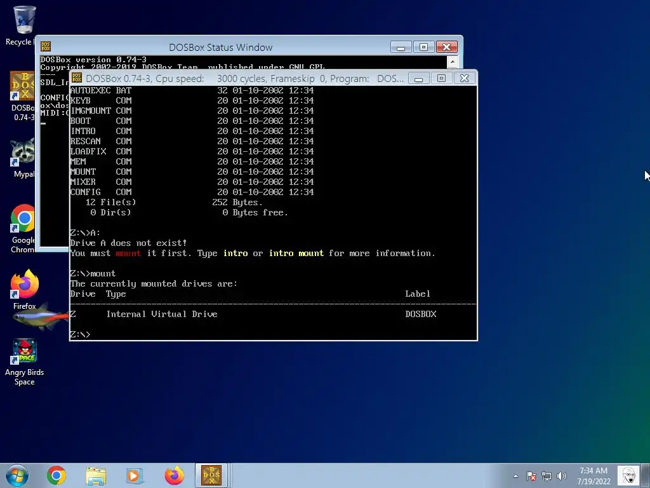Click 'Internal Virtual Drive' entry
Viewport: 650px width, 488px height.
coord(162,314)
